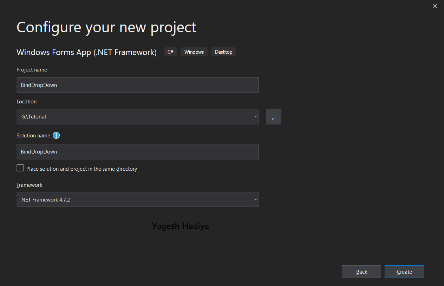
Task: Open the Framework version dropdown
Action: pyautogui.click(x=138, y=199)
